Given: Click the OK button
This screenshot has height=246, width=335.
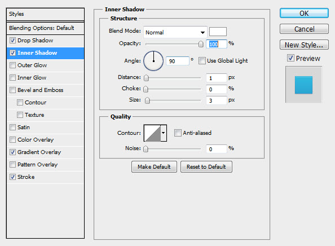Looking at the screenshot, I should [304, 13].
